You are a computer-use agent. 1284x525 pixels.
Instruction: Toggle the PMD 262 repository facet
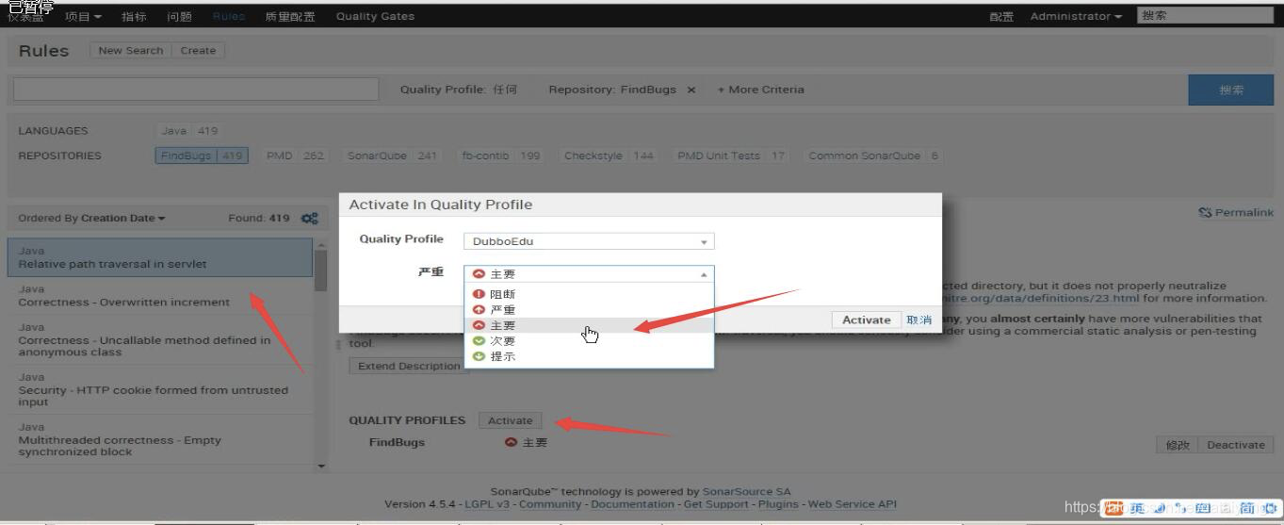(294, 156)
